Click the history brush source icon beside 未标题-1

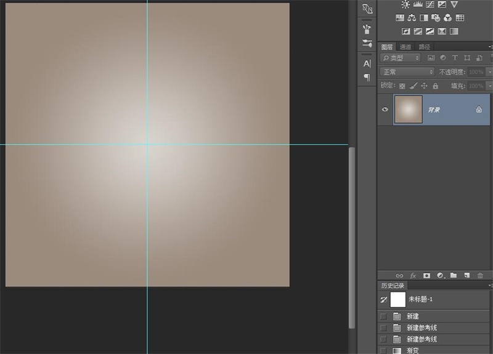pyautogui.click(x=383, y=300)
